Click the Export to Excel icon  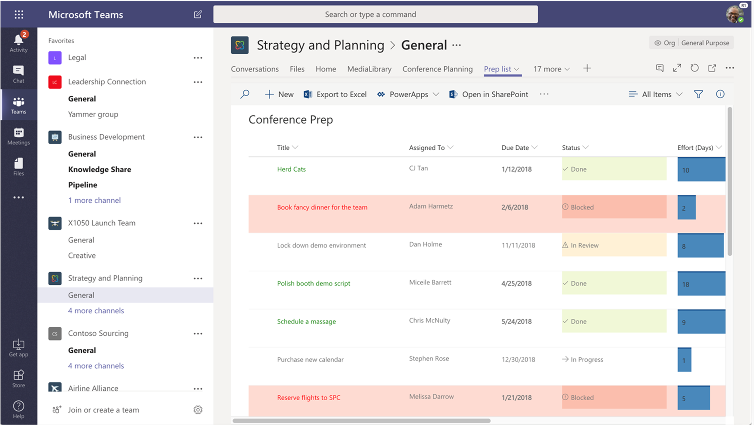coord(307,94)
